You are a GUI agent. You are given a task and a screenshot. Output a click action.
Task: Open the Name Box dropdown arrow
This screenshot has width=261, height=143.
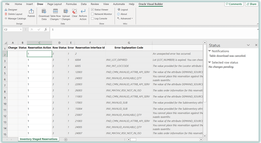point(21,29)
